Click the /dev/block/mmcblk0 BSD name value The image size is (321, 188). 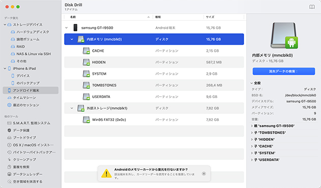click(301, 96)
